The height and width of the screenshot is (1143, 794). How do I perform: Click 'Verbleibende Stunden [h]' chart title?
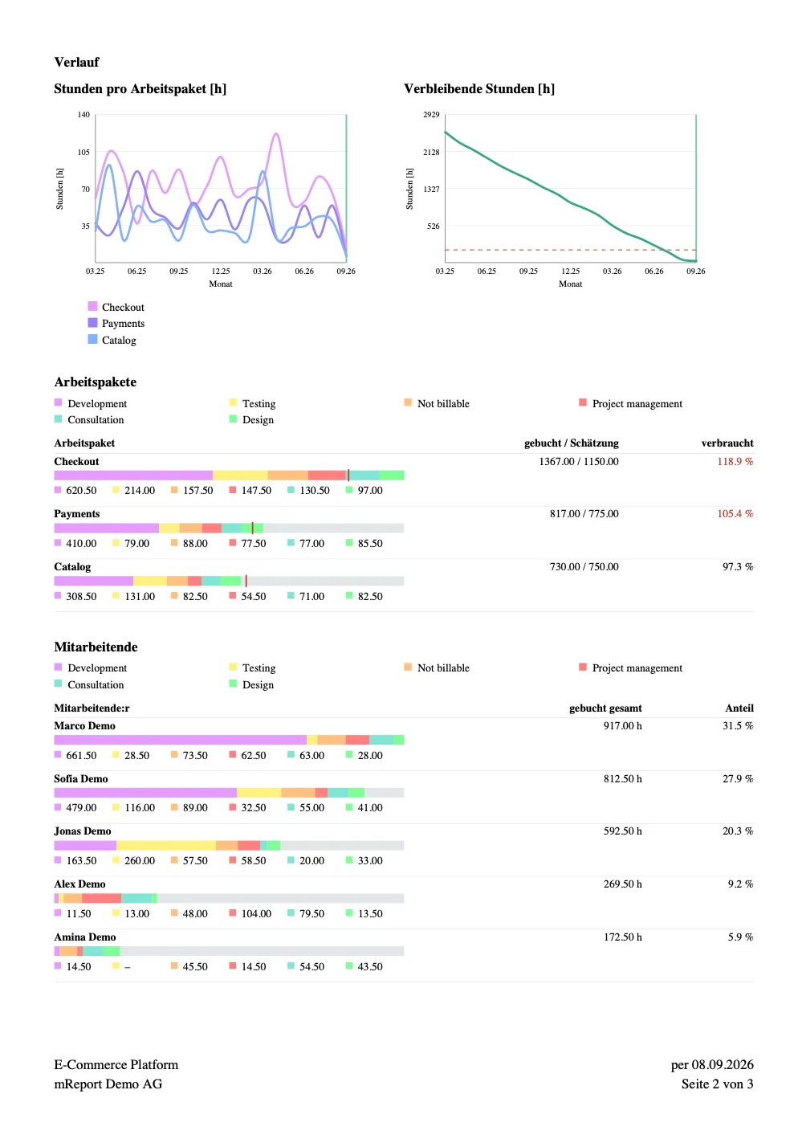click(x=479, y=88)
